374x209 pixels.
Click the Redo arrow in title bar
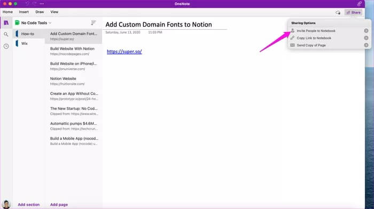tap(35, 4)
